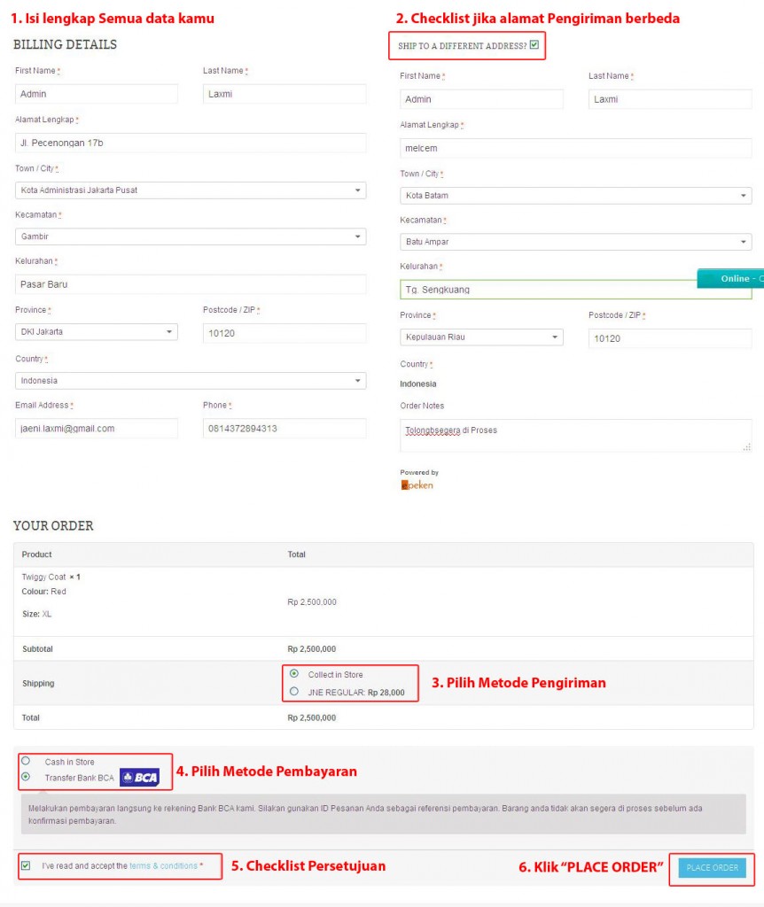Select the Collect in Store shipping option
This screenshot has height=907, width=764.
(x=293, y=674)
